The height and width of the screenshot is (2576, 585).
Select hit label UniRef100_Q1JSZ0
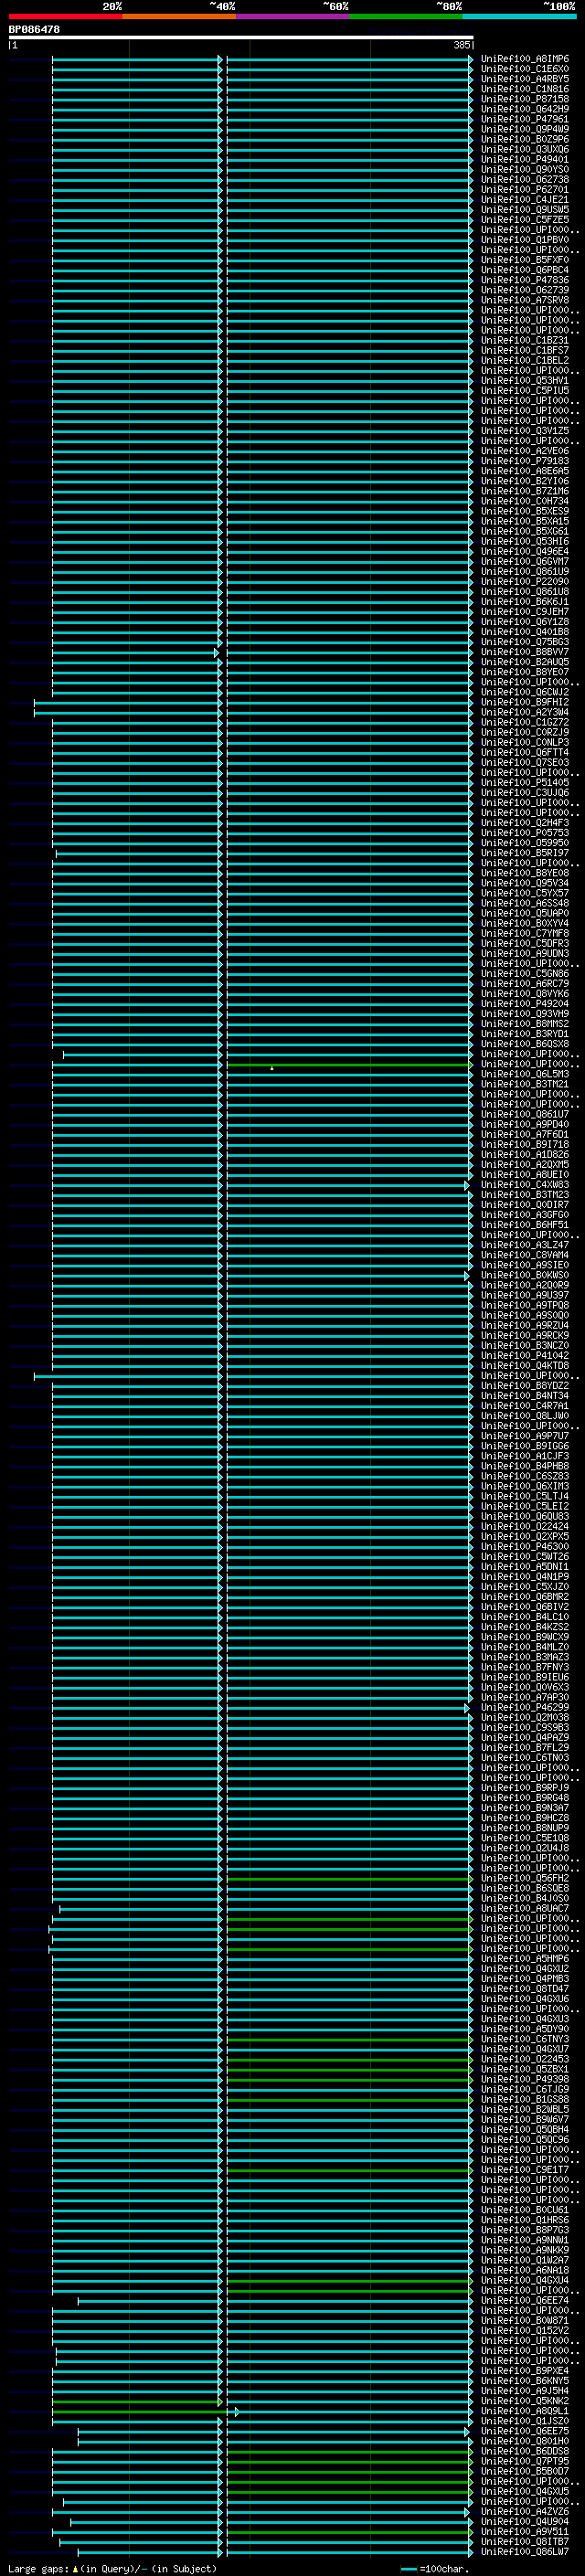pos(525,2421)
